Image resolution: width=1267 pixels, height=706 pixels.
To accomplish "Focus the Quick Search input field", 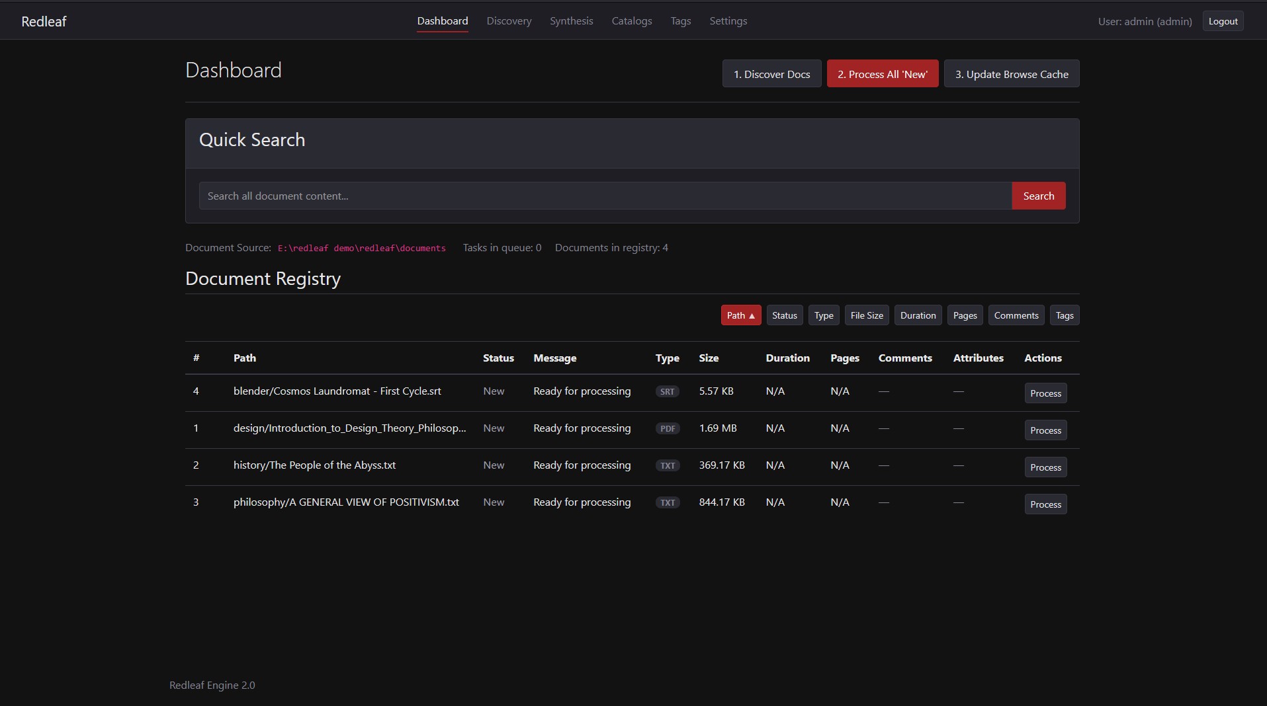I will tap(605, 196).
